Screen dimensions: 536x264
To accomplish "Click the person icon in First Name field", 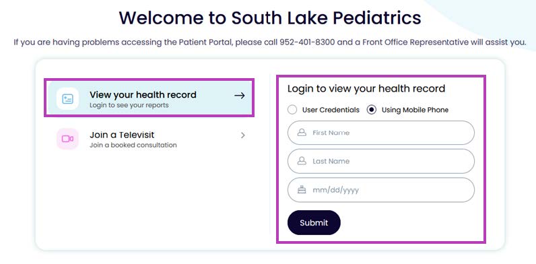I will 302,133.
